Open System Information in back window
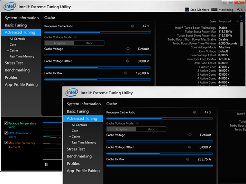The width and height of the screenshot is (246, 184). pyautogui.click(x=22, y=18)
